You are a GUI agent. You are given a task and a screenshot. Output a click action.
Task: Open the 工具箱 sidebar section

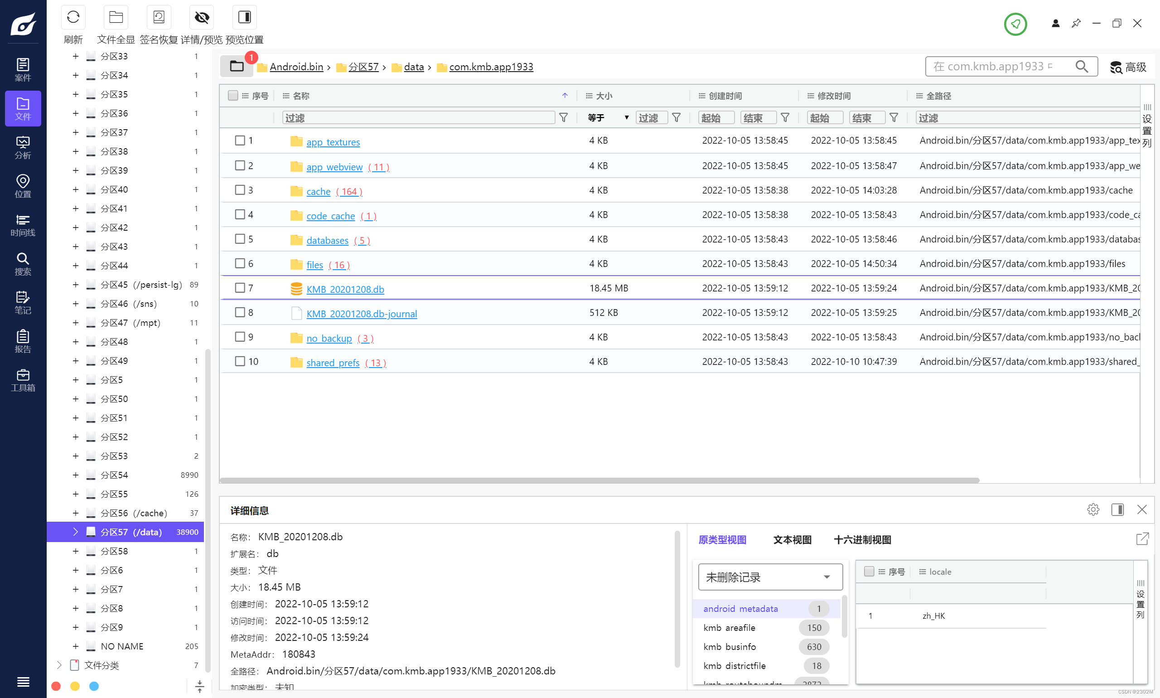[23, 380]
